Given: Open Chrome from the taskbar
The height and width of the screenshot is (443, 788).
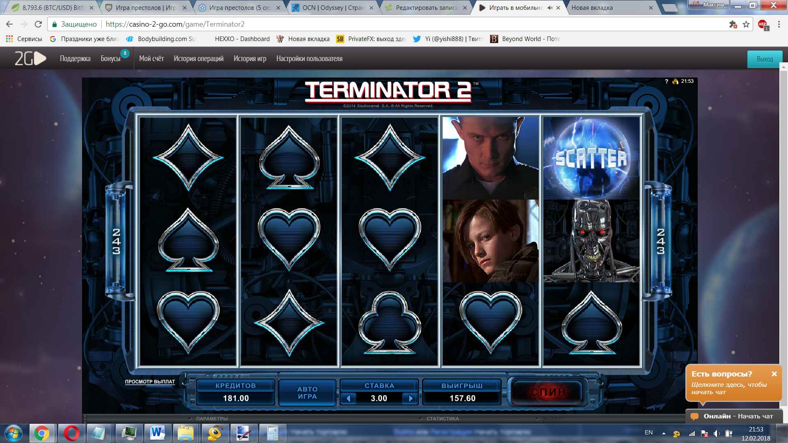Looking at the screenshot, I should pyautogui.click(x=41, y=434).
